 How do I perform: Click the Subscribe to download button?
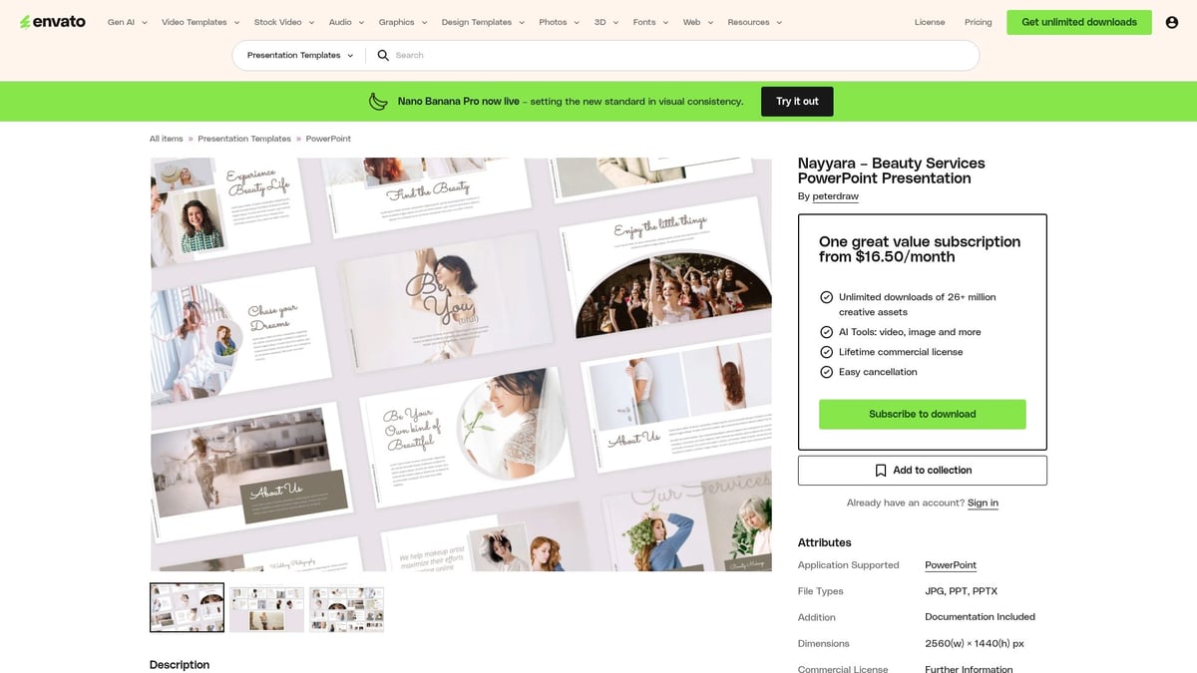(922, 413)
